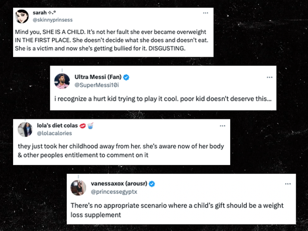
Task: Open more menu on lola's diet colas tweet
Action: 223,126
